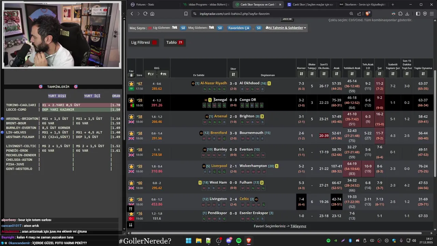Open browser downloads icon

pos(407,14)
